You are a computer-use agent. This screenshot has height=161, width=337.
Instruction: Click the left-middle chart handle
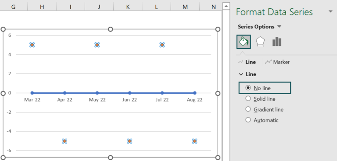(x=3, y=93)
